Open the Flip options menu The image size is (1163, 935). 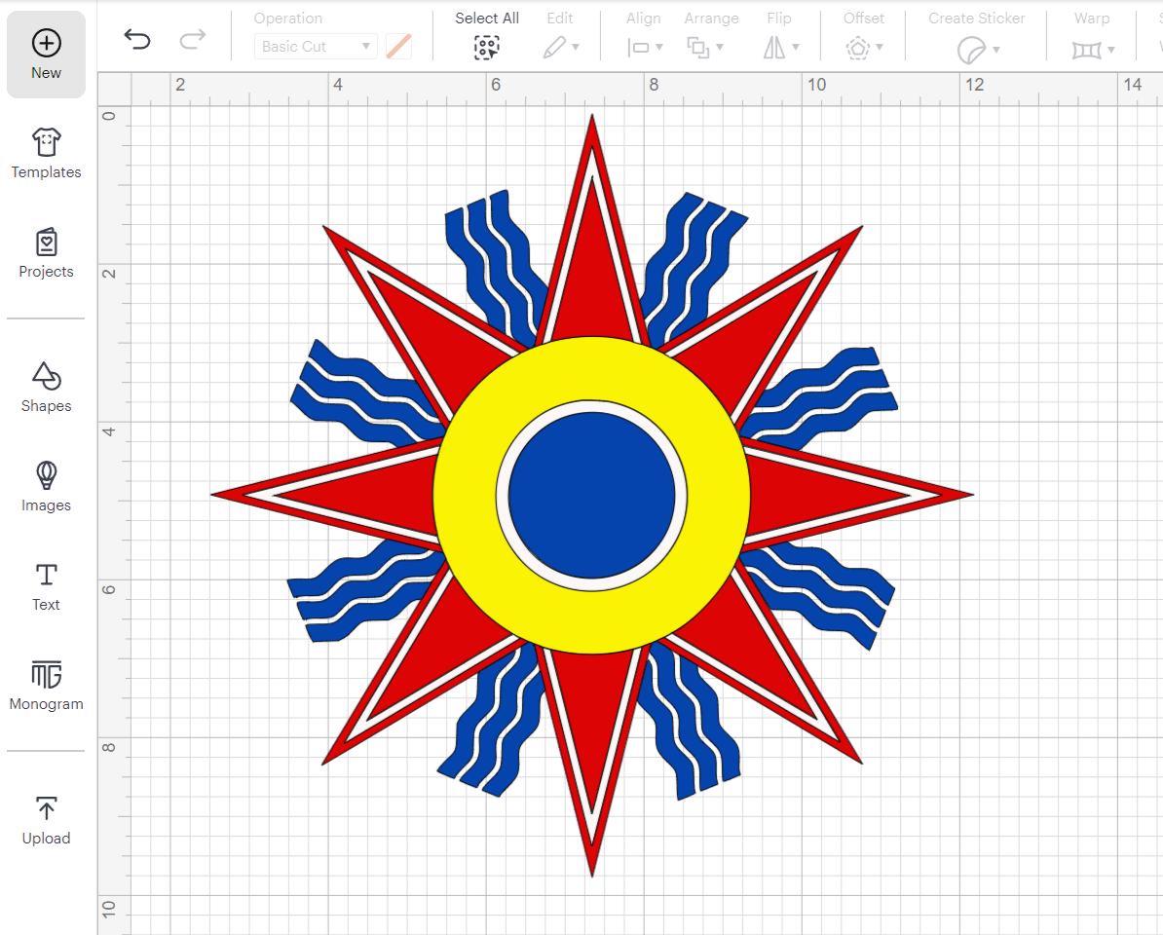pos(779,46)
